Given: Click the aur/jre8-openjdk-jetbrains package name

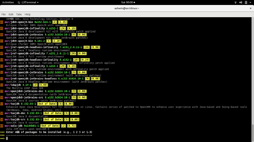Looking at the screenshot, I should [x=24, y=72].
